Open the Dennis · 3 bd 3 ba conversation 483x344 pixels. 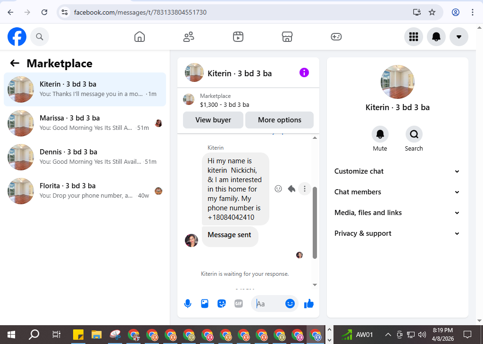point(85,157)
